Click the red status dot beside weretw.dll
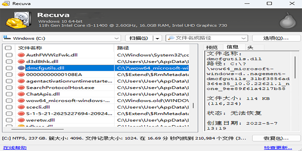Screen dimensions: 302x151 pyautogui.click(x=21, y=120)
